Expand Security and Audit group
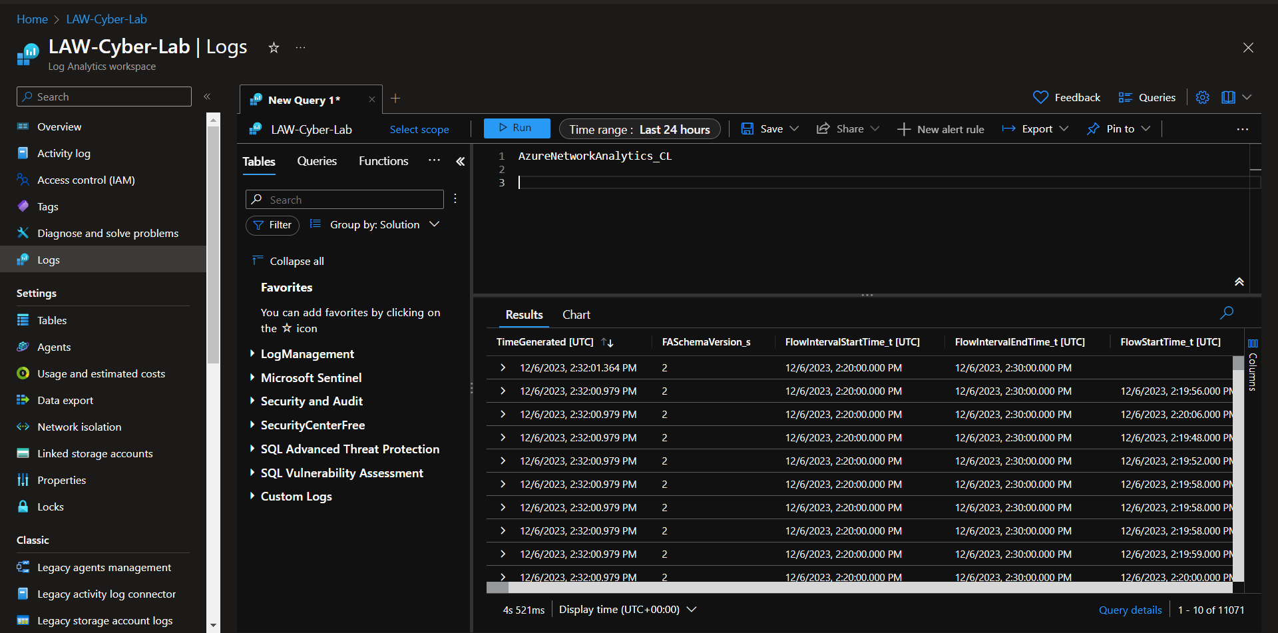The width and height of the screenshot is (1278, 633). tap(252, 401)
